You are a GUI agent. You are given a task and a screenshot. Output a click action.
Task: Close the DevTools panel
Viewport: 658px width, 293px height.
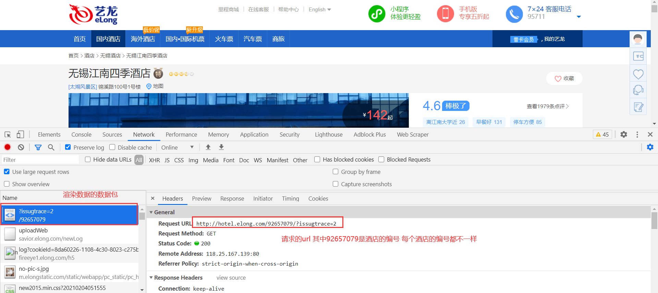[650, 135]
